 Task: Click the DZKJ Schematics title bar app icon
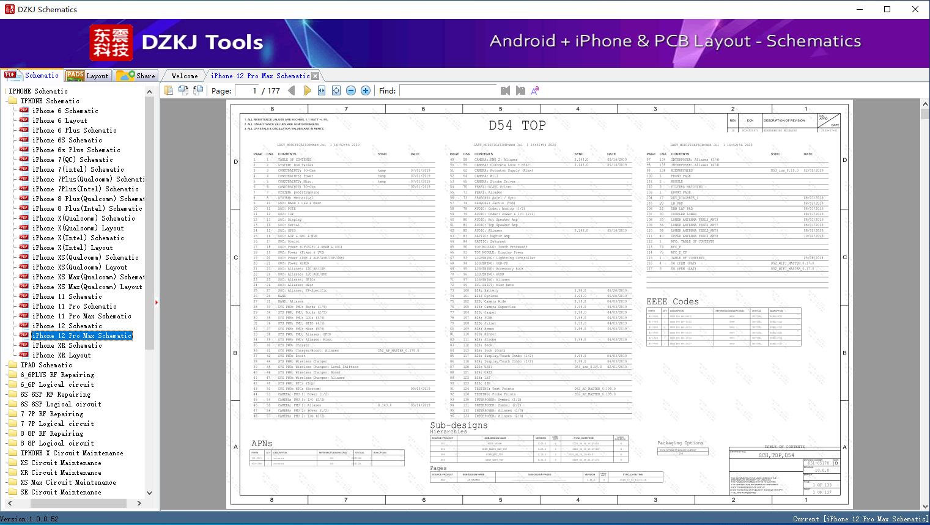coord(9,9)
